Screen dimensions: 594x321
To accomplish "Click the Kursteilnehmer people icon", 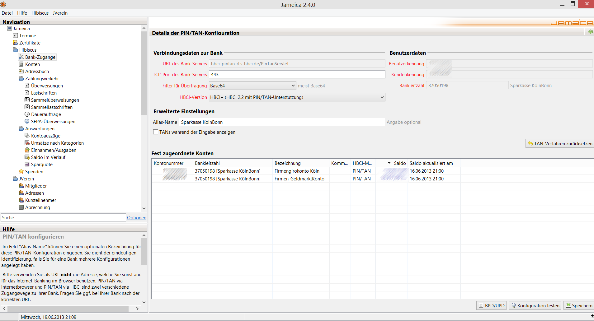I will pos(21,200).
